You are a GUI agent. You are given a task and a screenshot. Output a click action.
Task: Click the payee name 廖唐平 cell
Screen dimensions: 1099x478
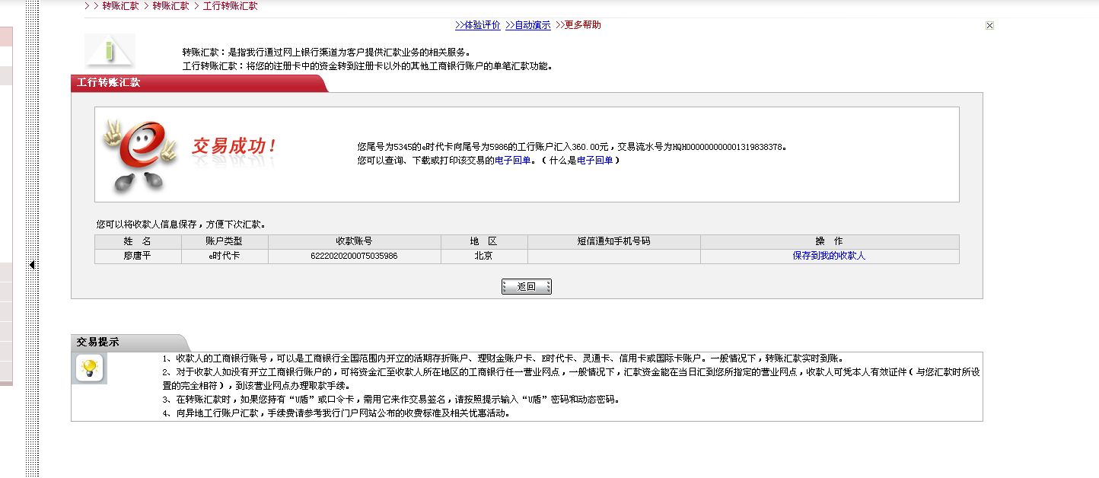(138, 256)
